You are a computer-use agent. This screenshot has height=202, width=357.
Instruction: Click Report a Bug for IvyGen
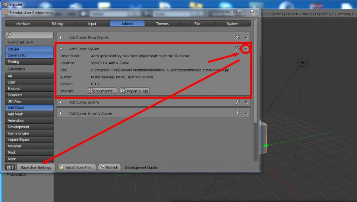click(135, 91)
